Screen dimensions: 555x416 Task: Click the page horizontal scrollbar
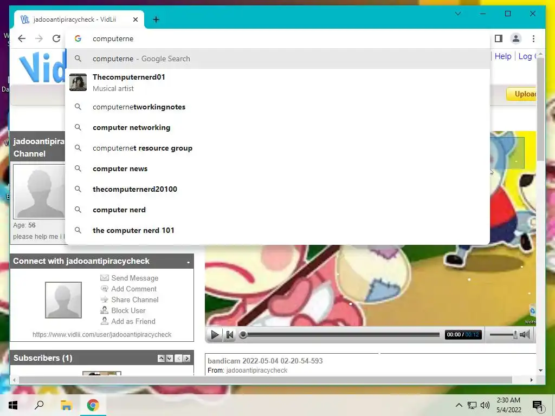point(266,380)
